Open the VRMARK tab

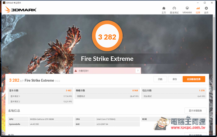click(x=187, y=10)
